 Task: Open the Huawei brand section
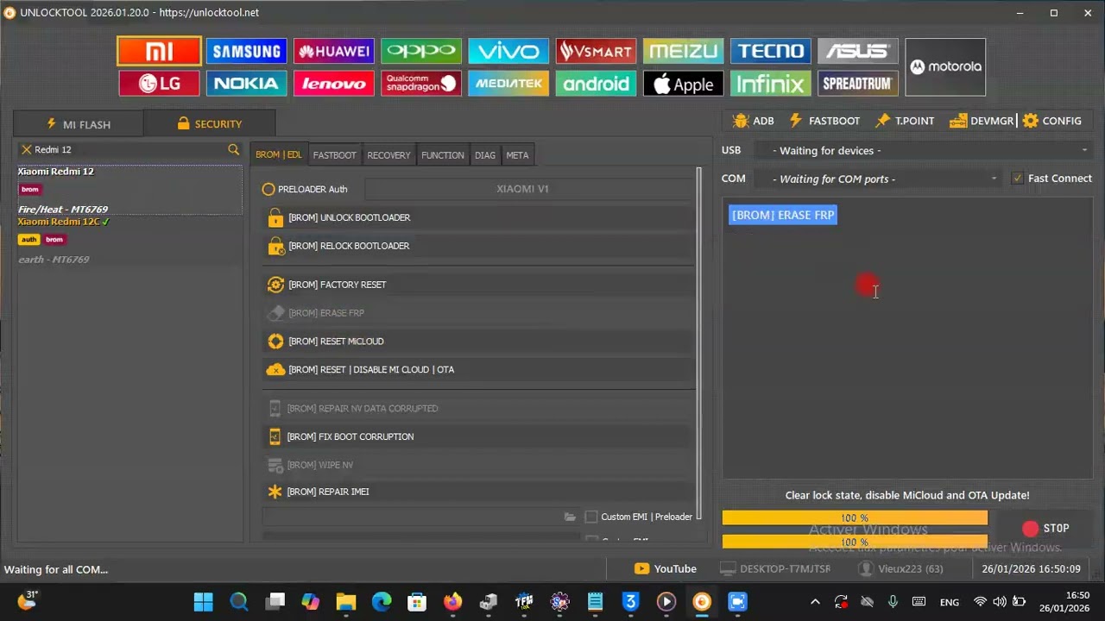click(x=333, y=51)
